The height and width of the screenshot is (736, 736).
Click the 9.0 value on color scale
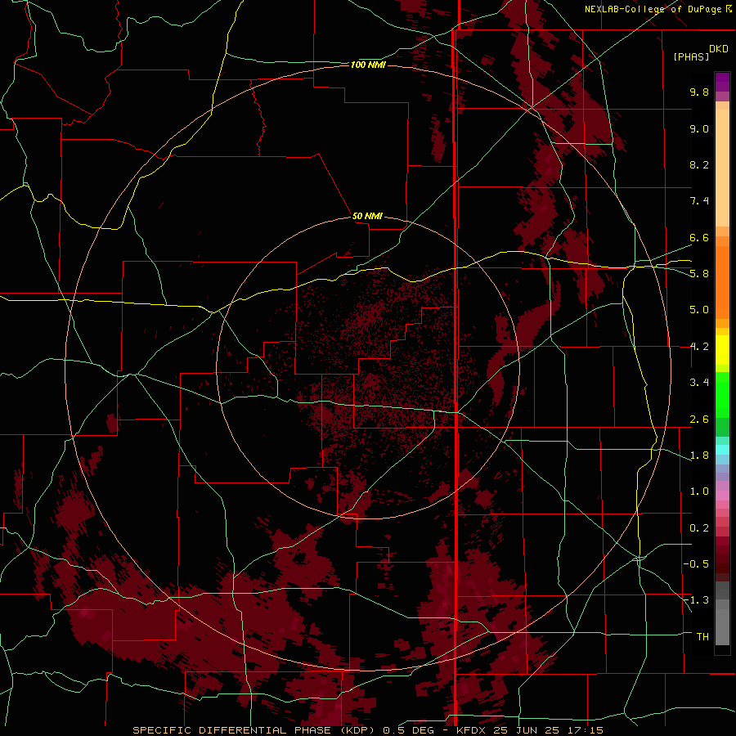pyautogui.click(x=699, y=128)
